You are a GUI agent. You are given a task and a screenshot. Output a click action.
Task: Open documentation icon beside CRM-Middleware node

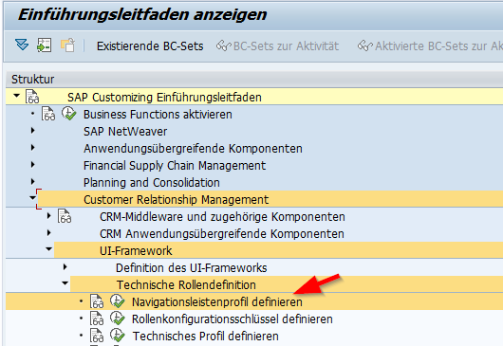pyautogui.click(x=65, y=216)
